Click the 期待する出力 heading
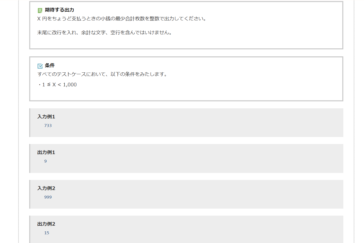The image size is (364, 243). 59,10
